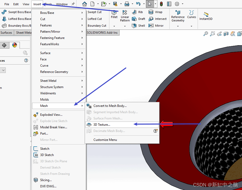Save the document with the Save icon
The height and width of the screenshot is (190, 242).
click(115, 4)
